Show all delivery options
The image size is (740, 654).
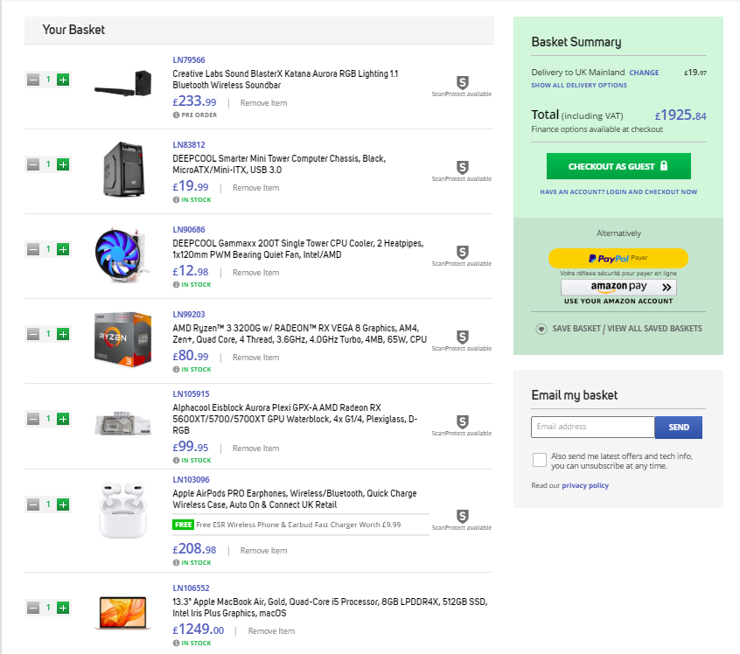[x=579, y=86]
